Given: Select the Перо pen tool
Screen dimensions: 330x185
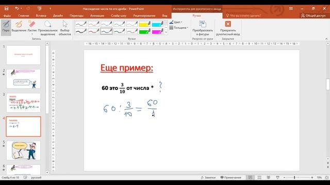Looking at the screenshot, I should click(6, 27).
